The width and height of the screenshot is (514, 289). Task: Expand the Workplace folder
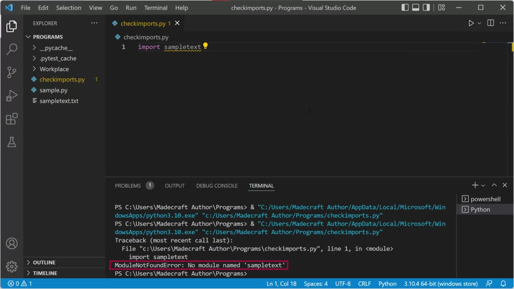click(54, 69)
